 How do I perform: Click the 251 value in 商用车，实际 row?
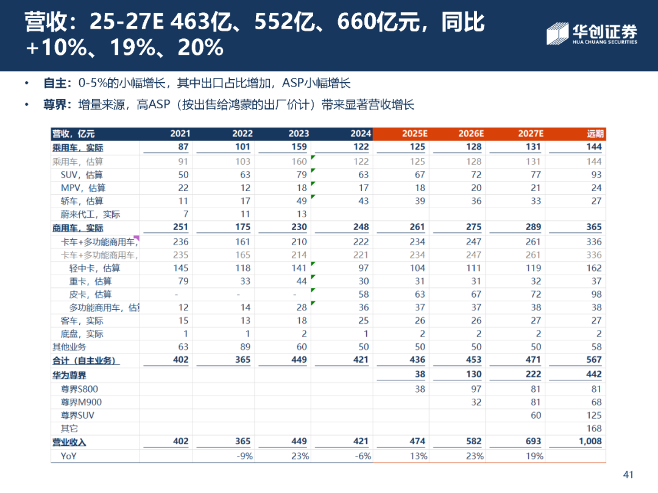[x=180, y=227]
